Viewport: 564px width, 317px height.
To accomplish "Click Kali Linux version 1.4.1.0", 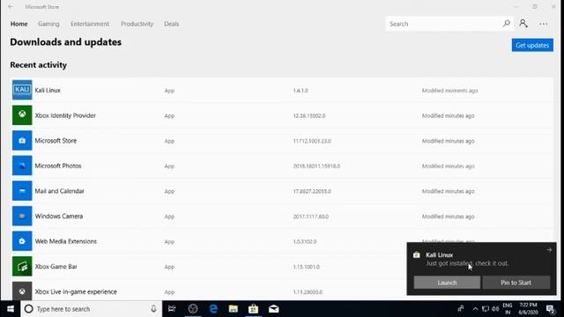I will pyautogui.click(x=301, y=91).
